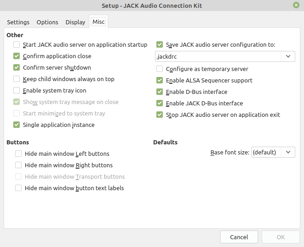Open the Display tab

(x=75, y=22)
